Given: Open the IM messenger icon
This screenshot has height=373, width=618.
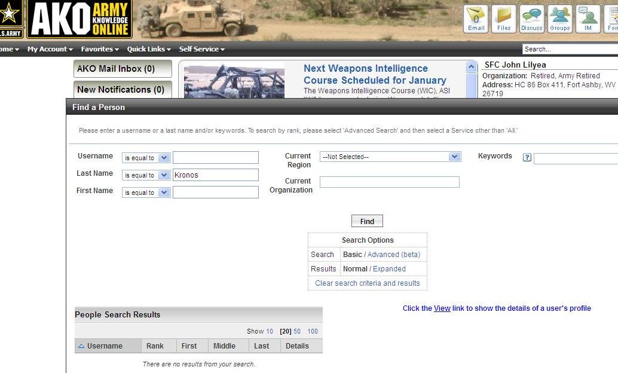Looking at the screenshot, I should pos(588,19).
